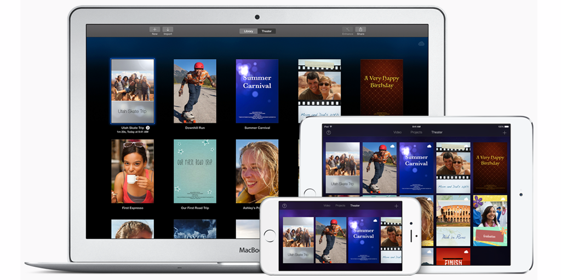
Task: Expand options arrow beside Utah Skate Trip title
Action: 148,128
